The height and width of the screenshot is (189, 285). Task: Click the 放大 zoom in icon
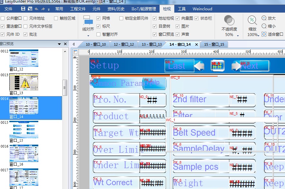(264, 18)
